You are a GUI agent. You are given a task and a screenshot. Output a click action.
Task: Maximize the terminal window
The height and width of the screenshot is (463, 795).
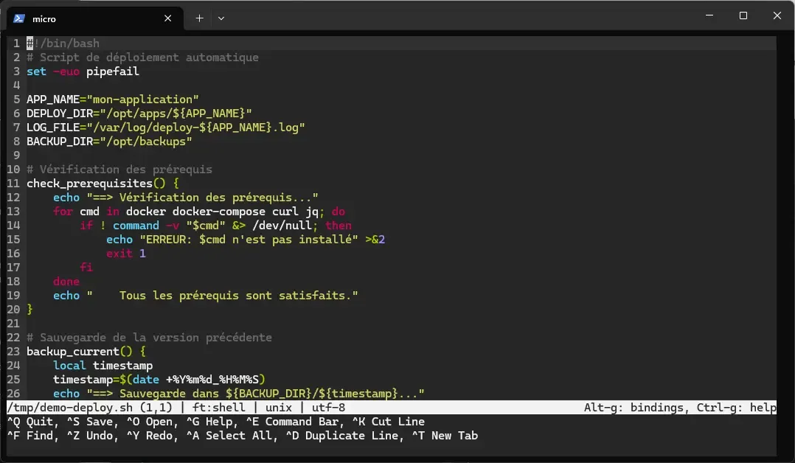pos(743,15)
